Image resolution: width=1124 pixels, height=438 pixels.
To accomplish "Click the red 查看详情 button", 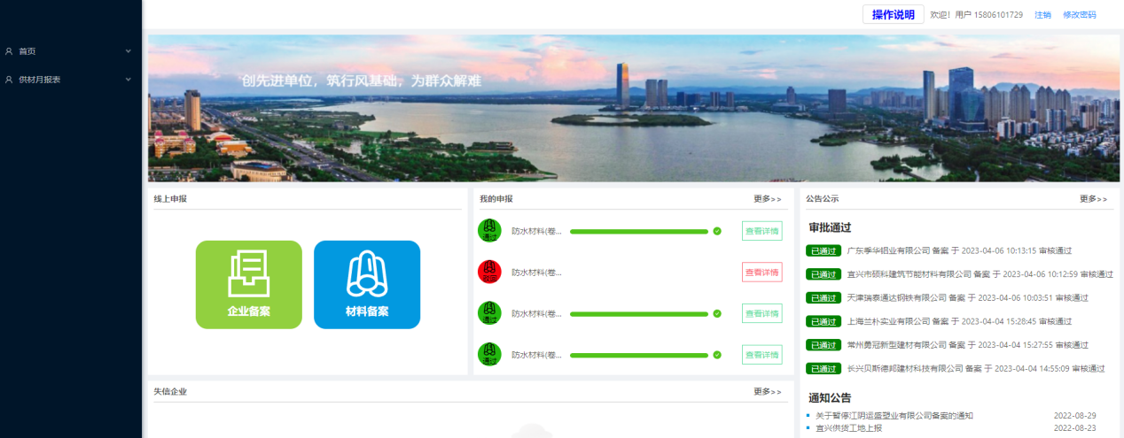I will point(761,273).
